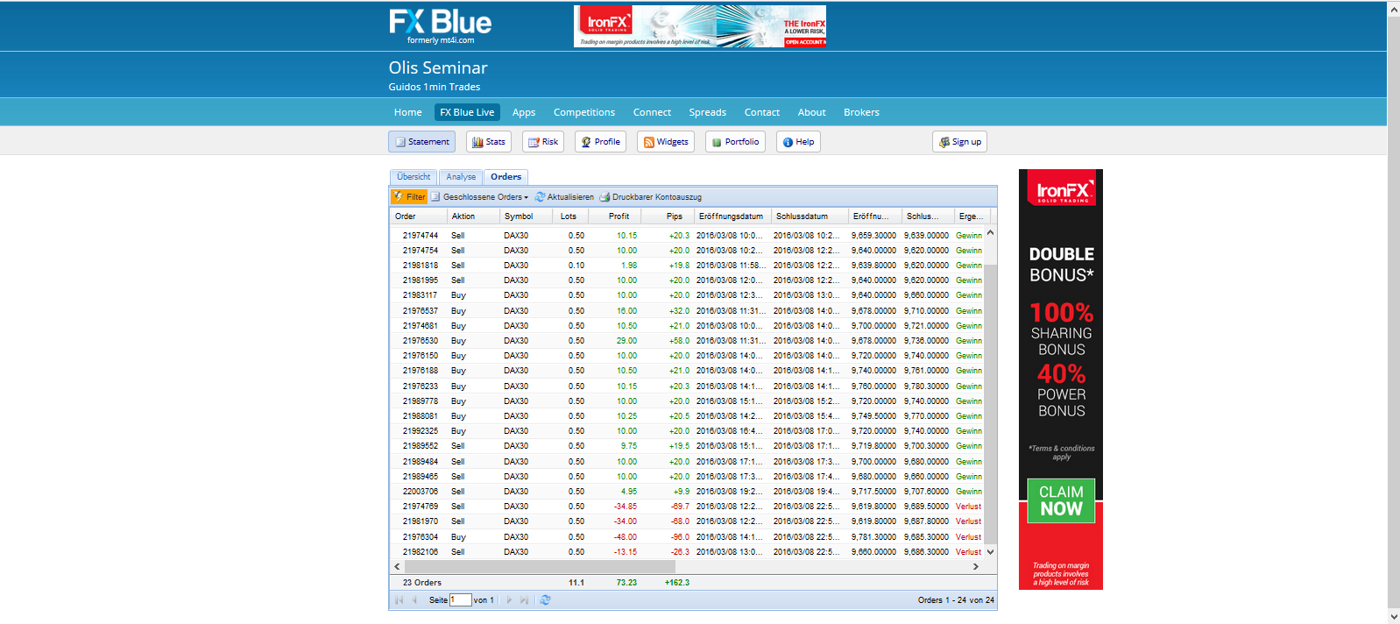Switch to the Übersicht tab
The height and width of the screenshot is (624, 1400).
click(414, 177)
